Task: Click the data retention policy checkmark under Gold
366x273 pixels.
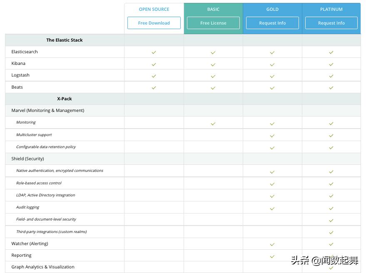Action: [x=272, y=148]
